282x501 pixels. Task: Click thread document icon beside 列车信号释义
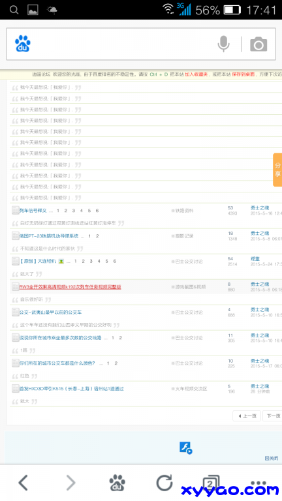(16, 210)
